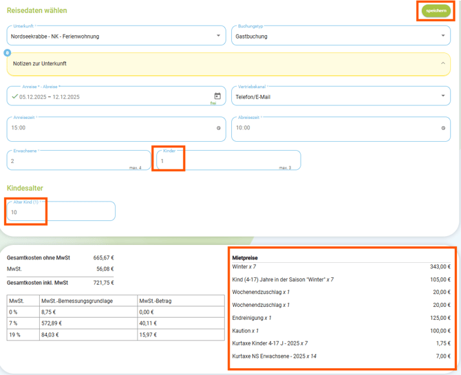Click the blue notes counter badge
This screenshot has height=375, width=461.
8,52
